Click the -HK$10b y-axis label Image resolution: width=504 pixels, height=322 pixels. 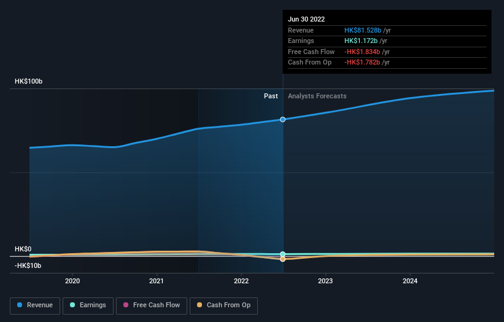coord(28,265)
